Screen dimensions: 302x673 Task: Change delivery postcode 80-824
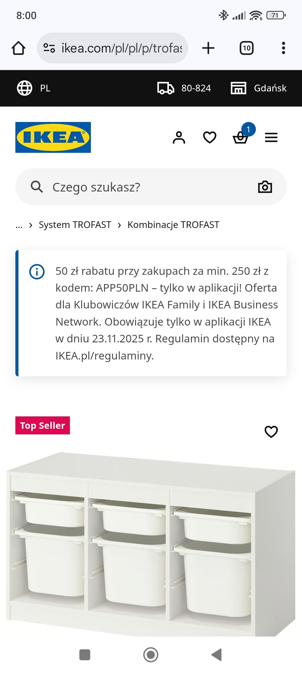click(184, 88)
